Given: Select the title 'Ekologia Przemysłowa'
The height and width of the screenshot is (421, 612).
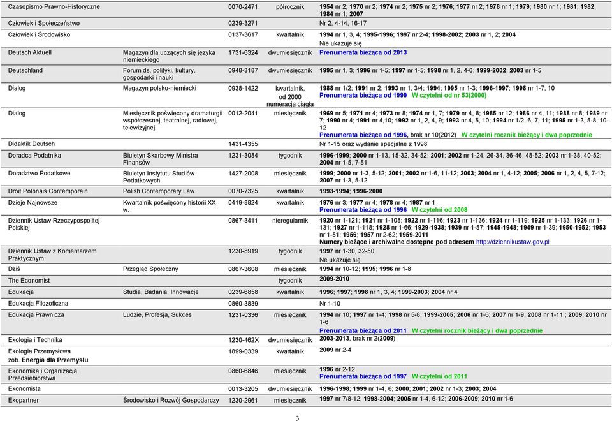Looking at the screenshot, I should pos(40,351).
